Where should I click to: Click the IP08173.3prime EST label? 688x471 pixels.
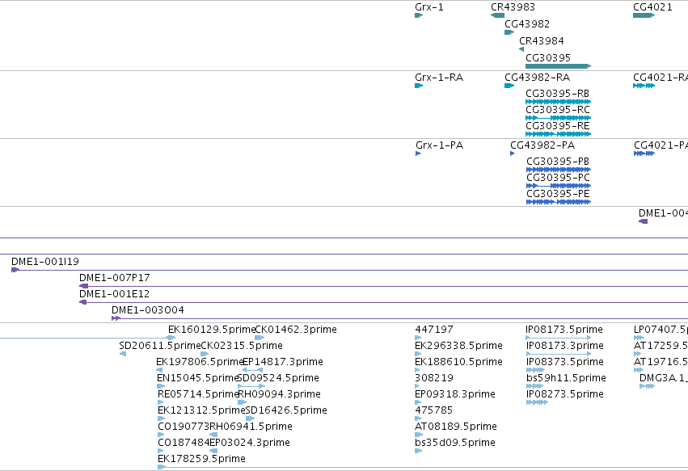tap(565, 346)
